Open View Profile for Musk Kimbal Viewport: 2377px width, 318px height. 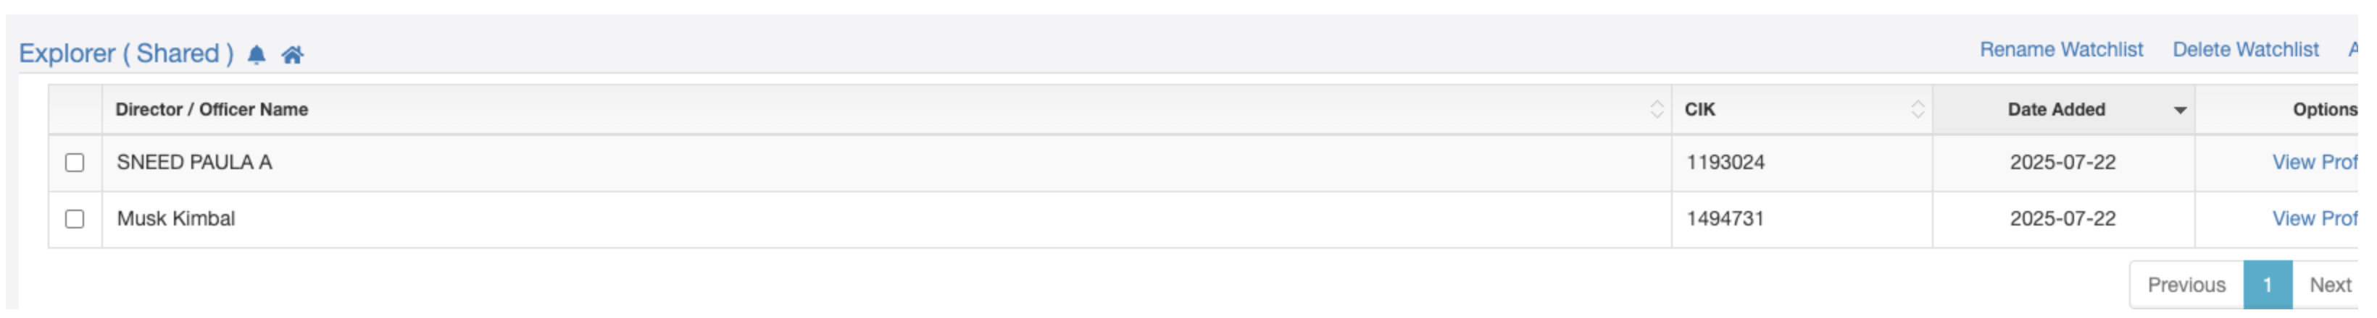(2314, 219)
